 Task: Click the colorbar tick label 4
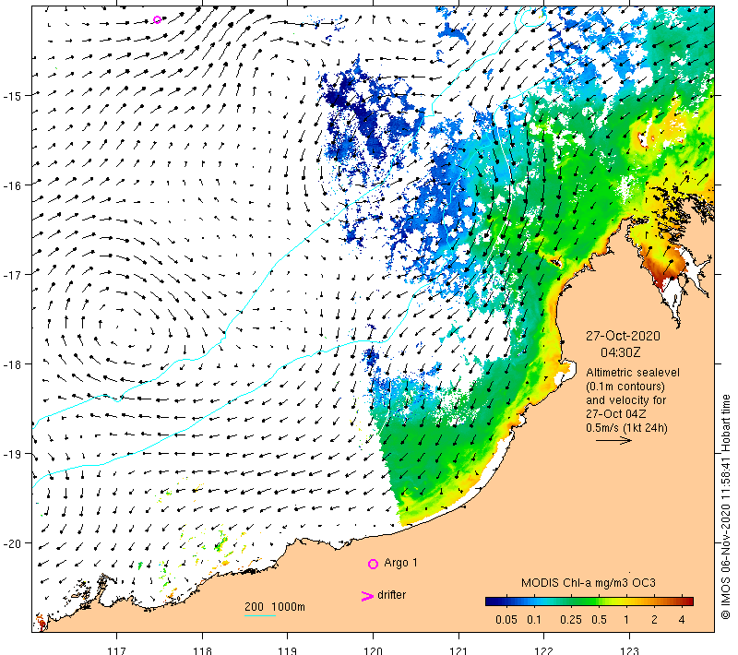[682, 620]
